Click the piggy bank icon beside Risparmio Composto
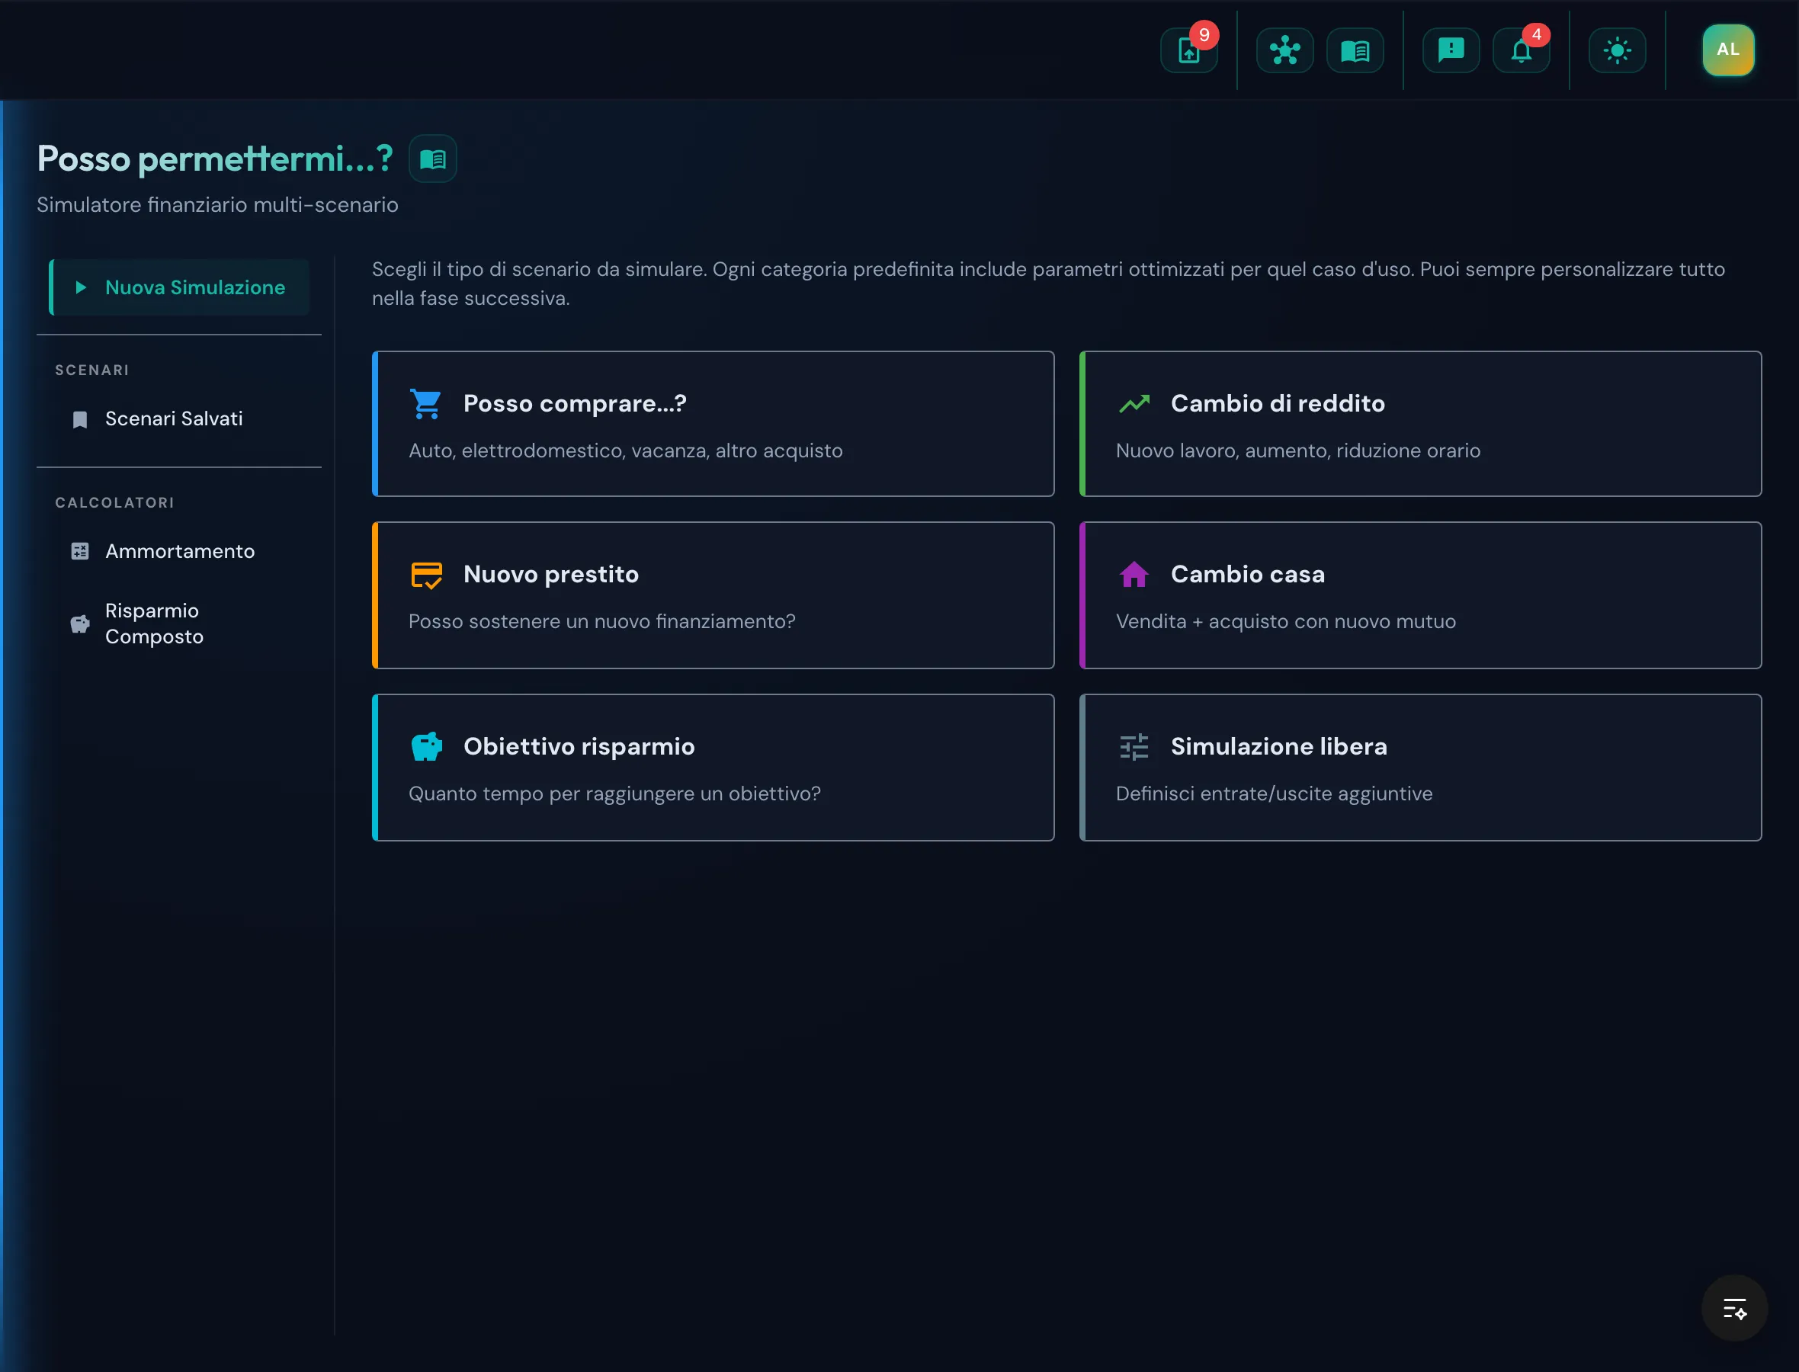This screenshot has width=1799, height=1372. [x=80, y=624]
